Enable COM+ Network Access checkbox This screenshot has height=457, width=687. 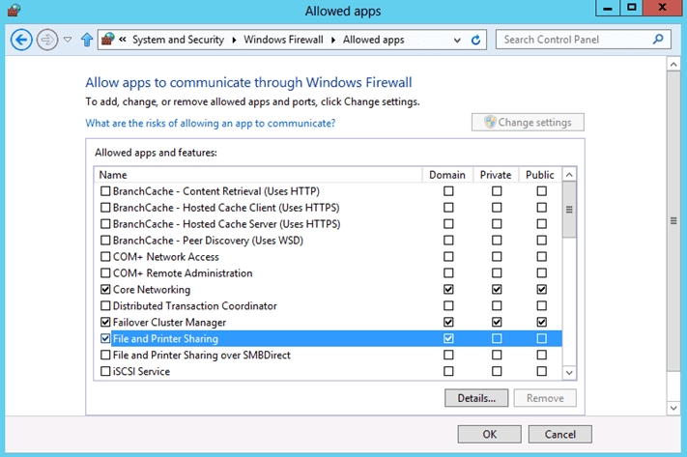[105, 256]
